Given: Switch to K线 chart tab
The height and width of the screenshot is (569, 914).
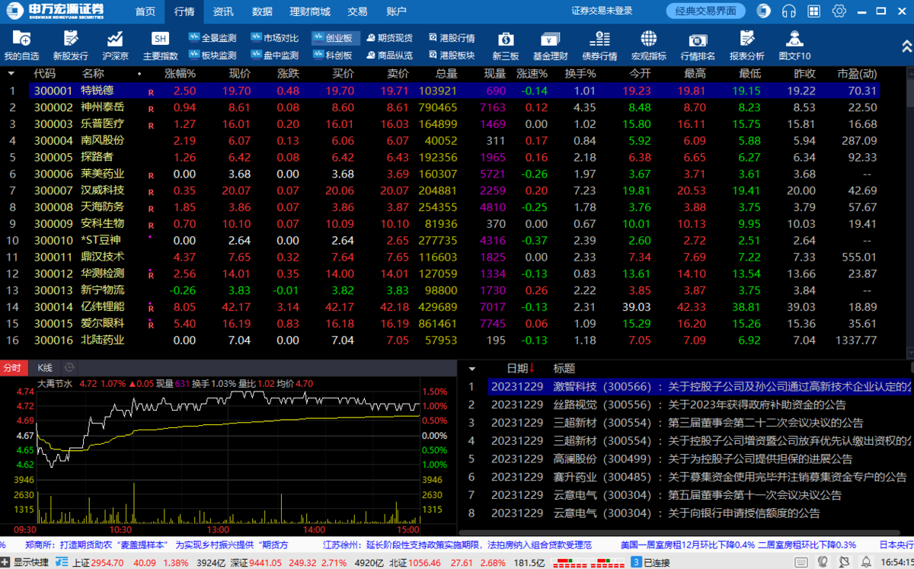Looking at the screenshot, I should pyautogui.click(x=45, y=367).
